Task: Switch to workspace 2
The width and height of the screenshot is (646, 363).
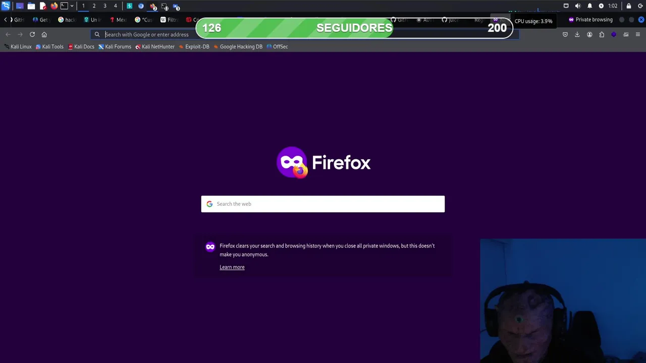Action: pyautogui.click(x=94, y=6)
